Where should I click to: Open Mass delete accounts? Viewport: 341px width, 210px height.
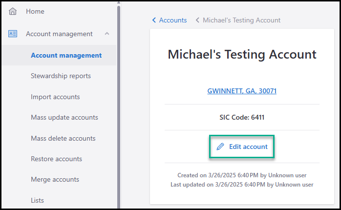[x=63, y=138]
